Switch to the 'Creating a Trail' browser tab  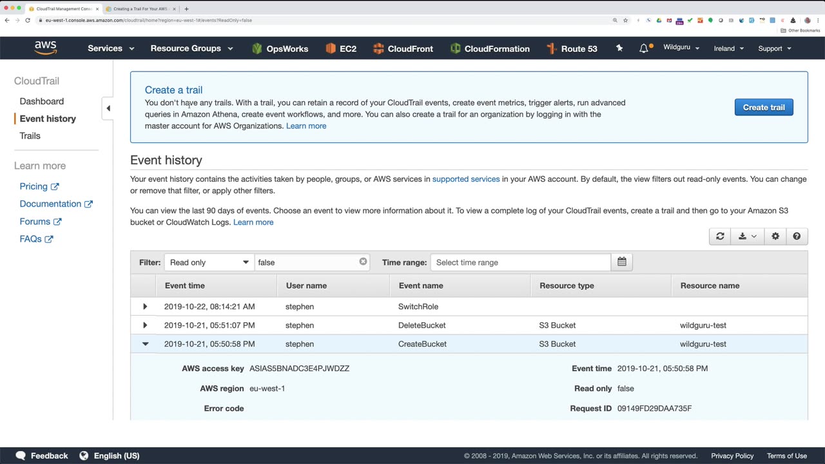[140, 9]
